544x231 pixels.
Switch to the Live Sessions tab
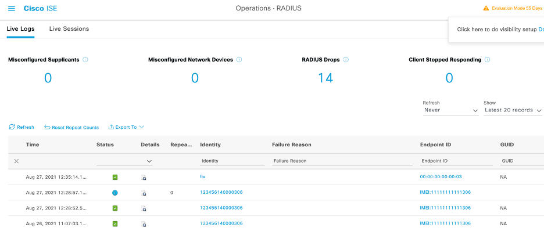[69, 29]
